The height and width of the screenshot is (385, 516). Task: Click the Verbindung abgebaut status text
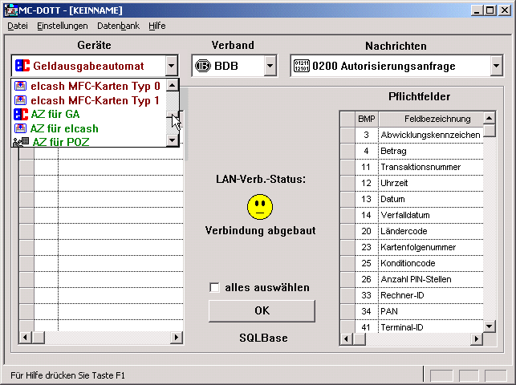pyautogui.click(x=260, y=231)
